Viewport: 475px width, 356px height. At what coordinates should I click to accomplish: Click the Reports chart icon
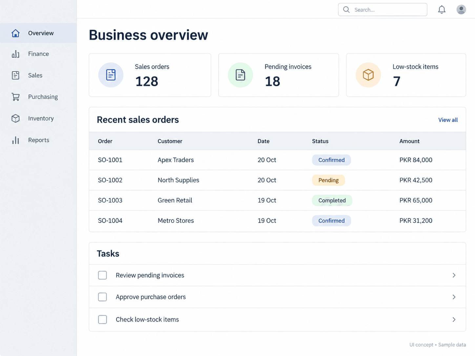(15, 140)
